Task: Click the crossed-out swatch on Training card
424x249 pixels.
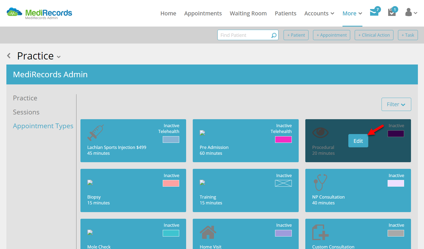Action: [283, 183]
